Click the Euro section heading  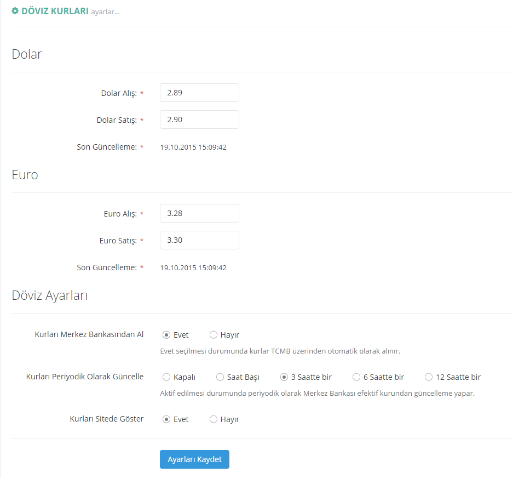point(25,175)
